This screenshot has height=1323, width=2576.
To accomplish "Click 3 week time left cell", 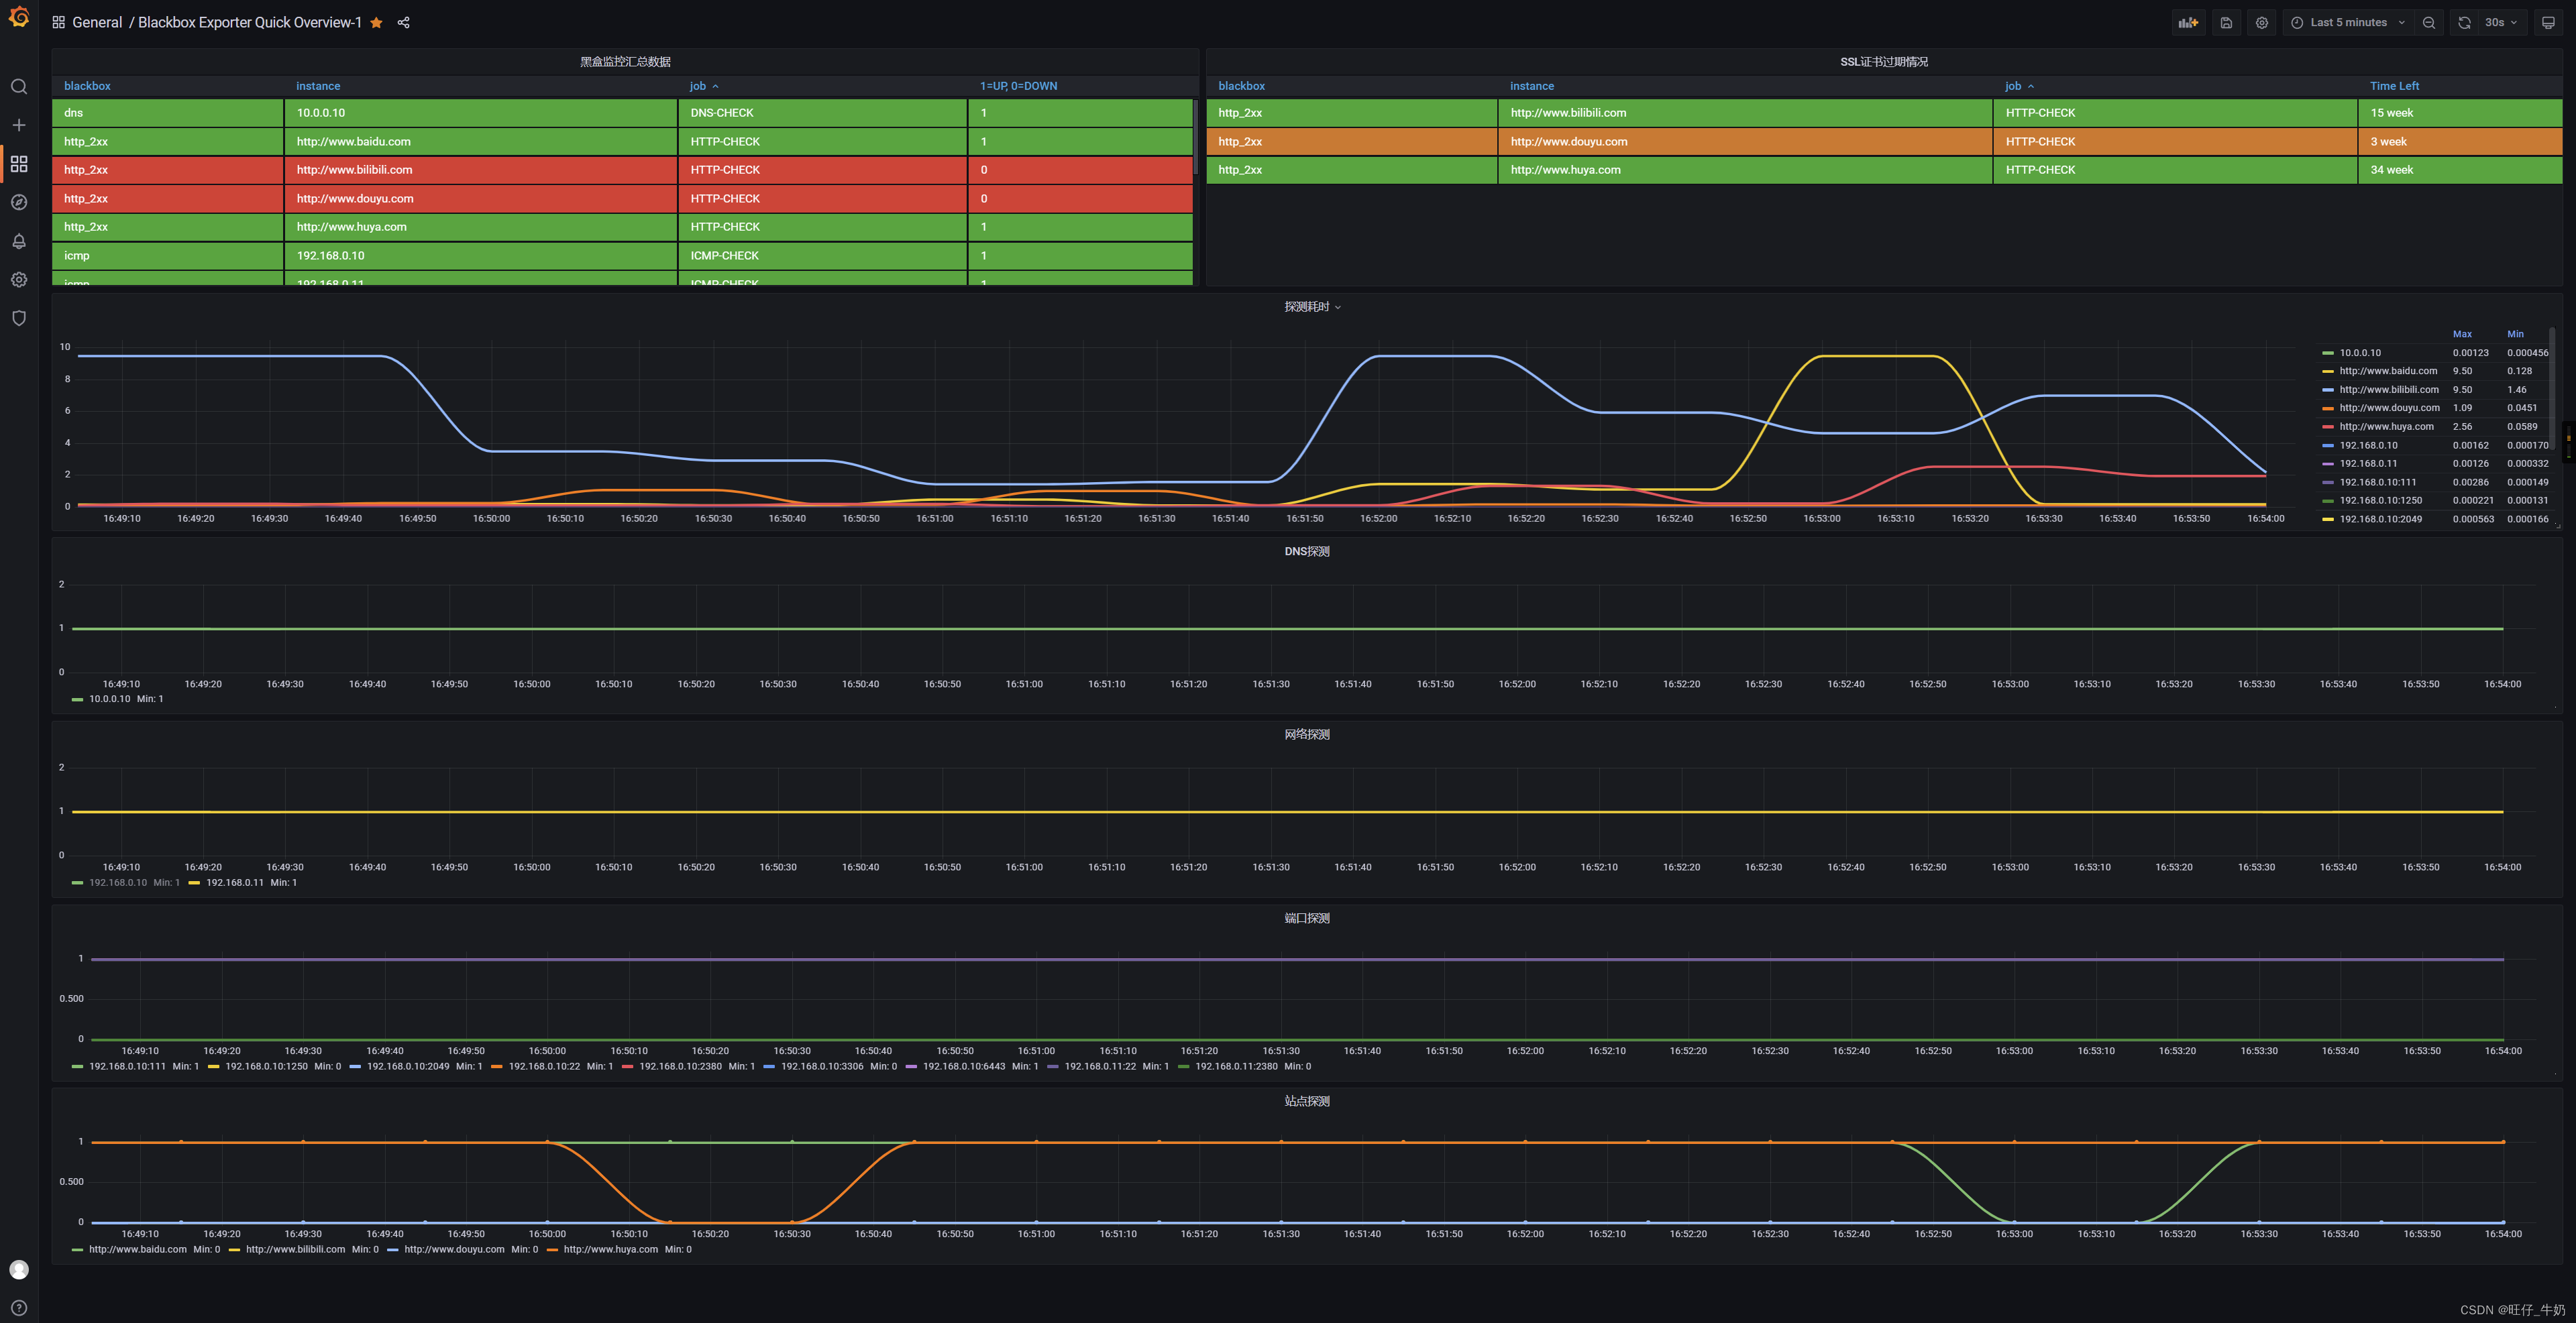I will [2460, 142].
